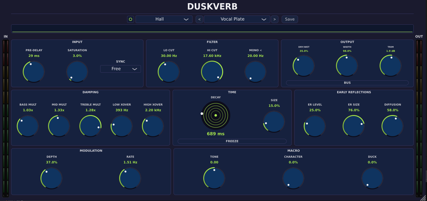The image size is (427, 201).
Task: Click the reverb visualizer display strip
Action: point(212,28)
